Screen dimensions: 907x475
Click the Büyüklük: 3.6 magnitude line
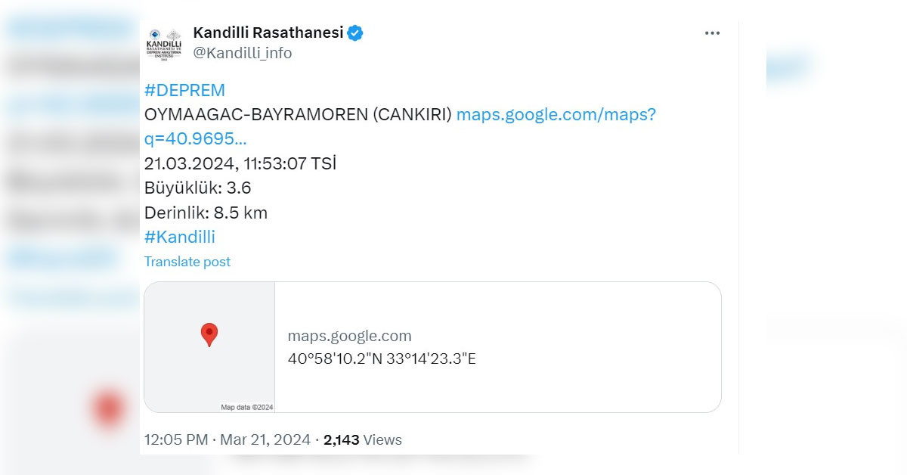click(198, 188)
